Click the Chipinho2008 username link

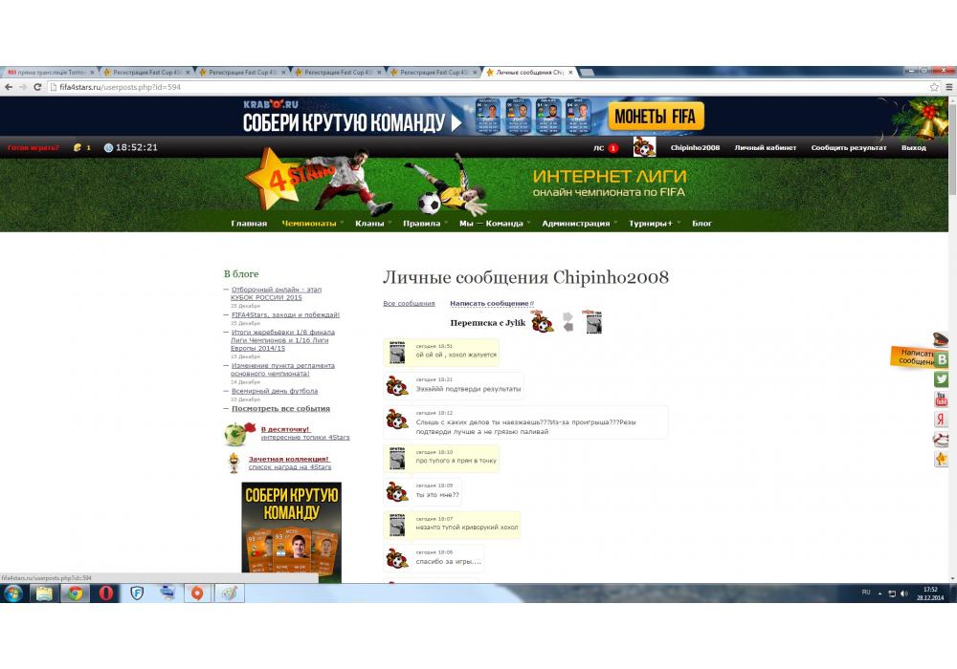(695, 147)
